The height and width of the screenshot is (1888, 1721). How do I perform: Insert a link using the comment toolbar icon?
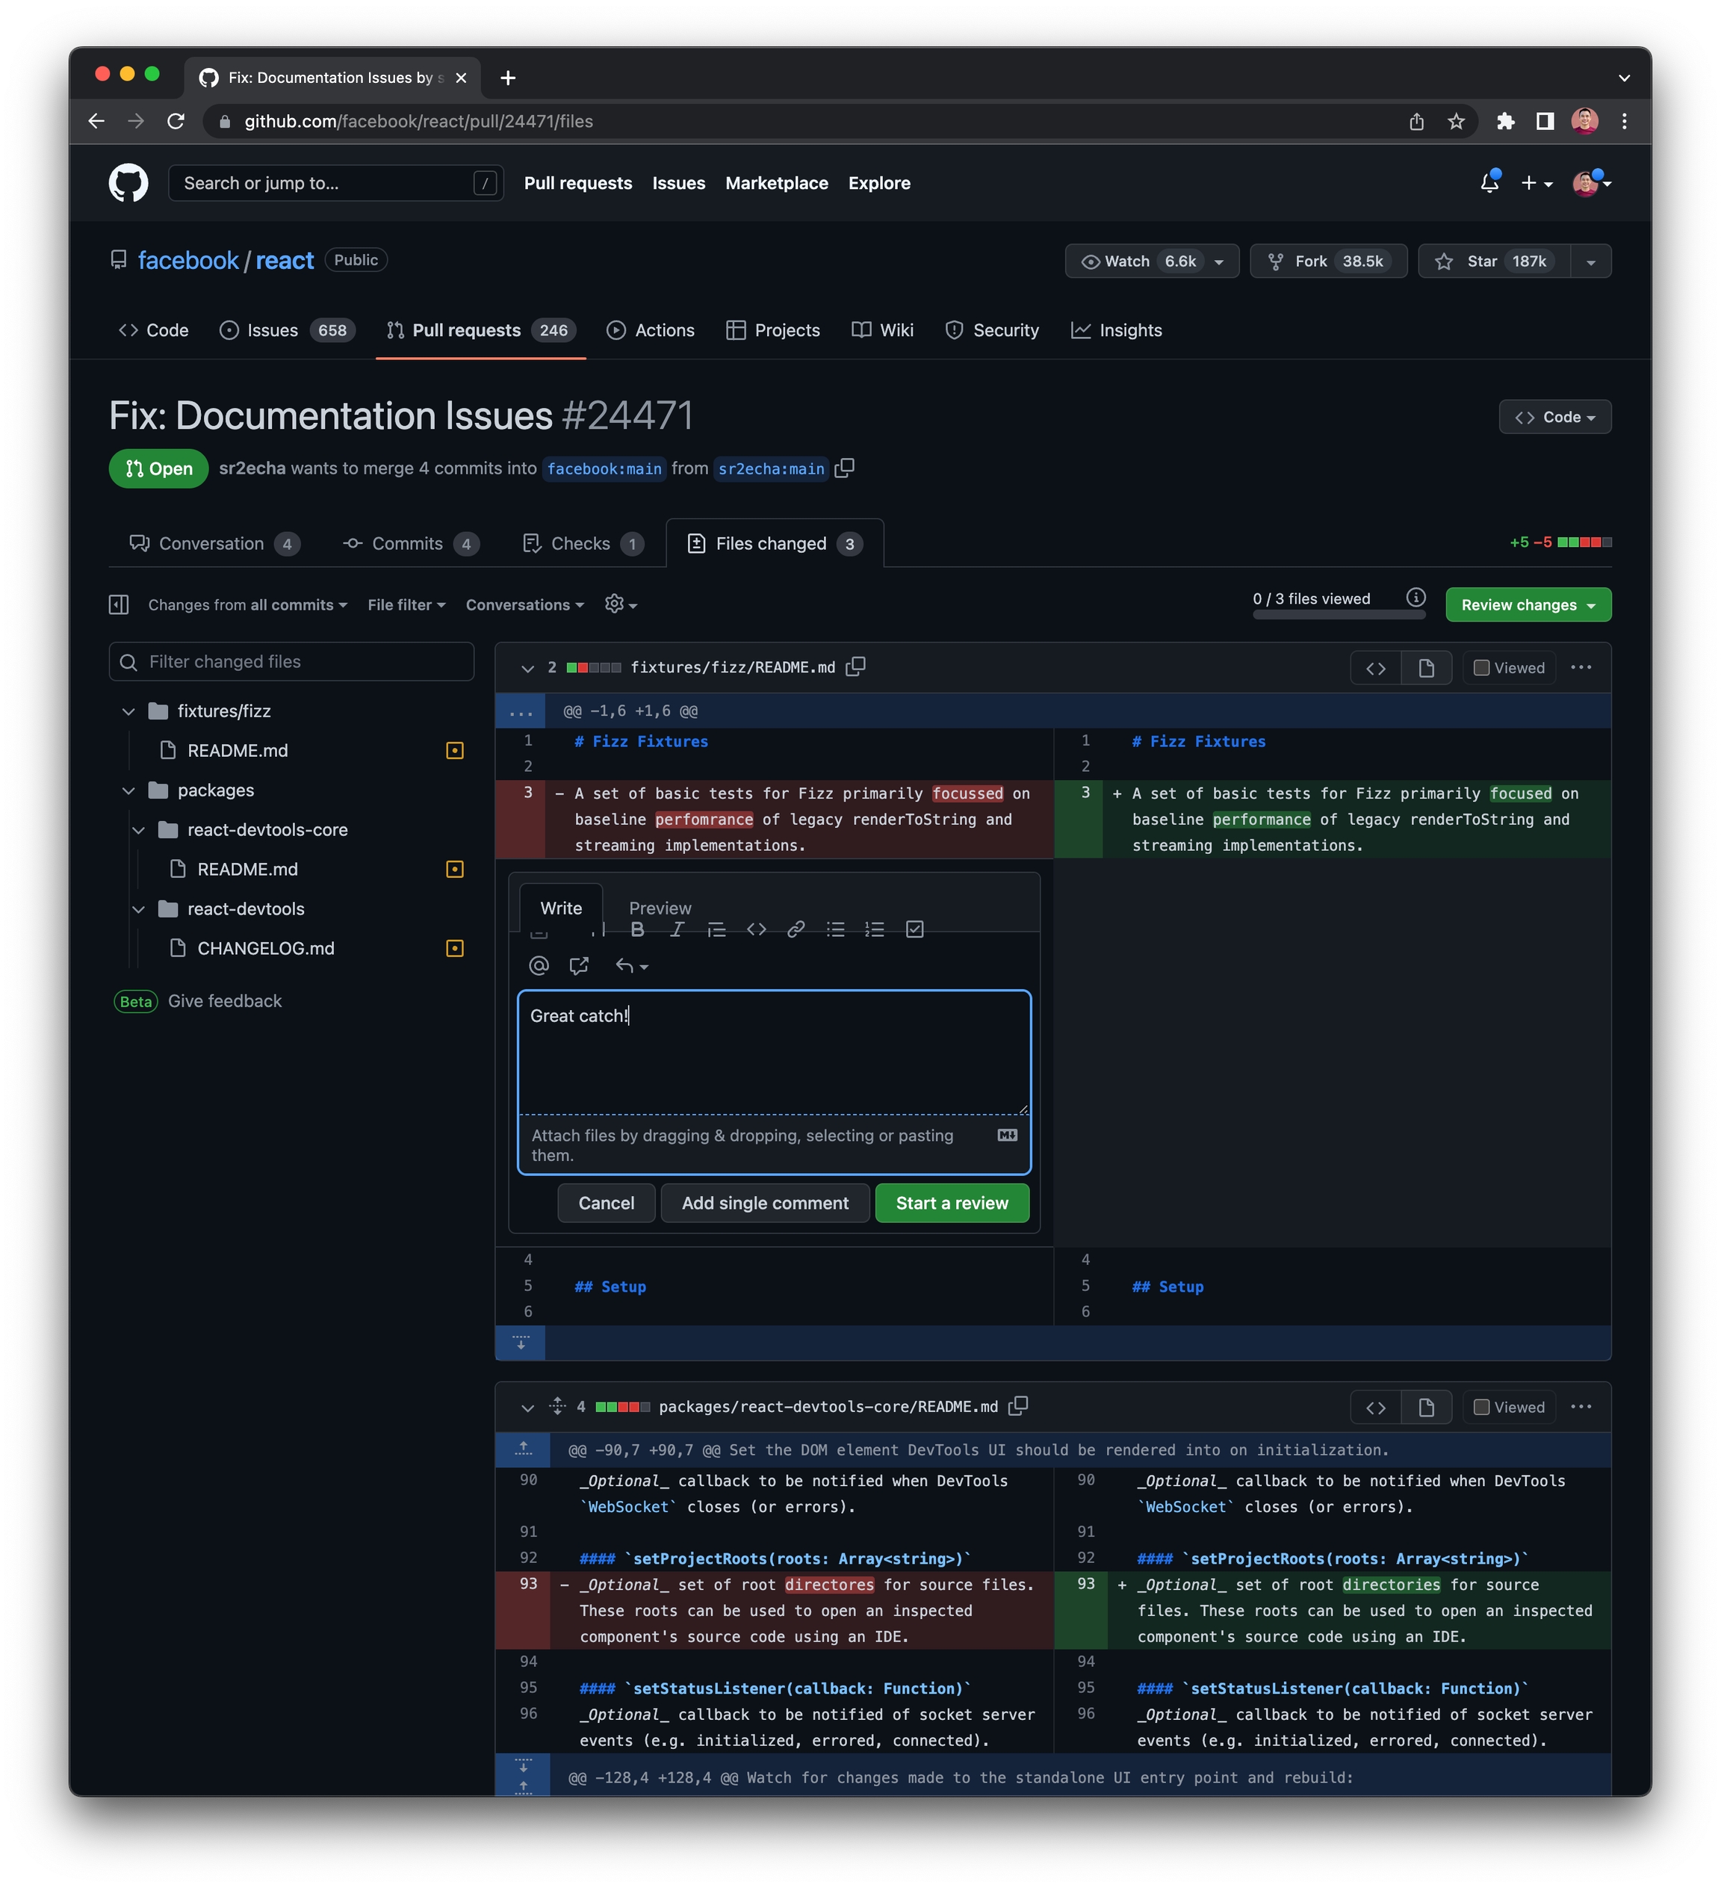[796, 930]
